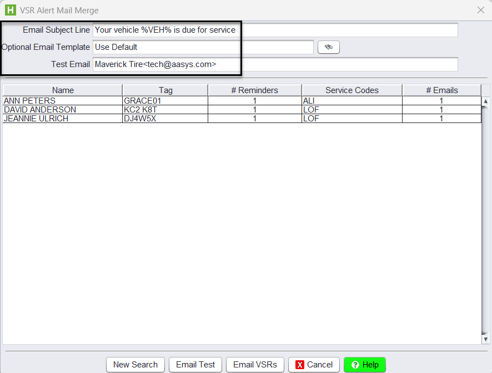Click the scrollbar down arrow

click(x=485, y=339)
